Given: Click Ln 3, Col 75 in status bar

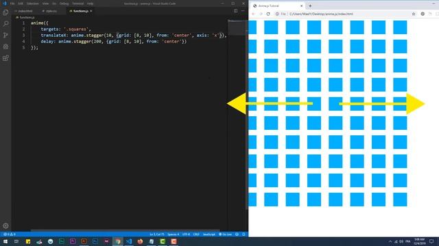Looking at the screenshot, I should pyautogui.click(x=157, y=234).
